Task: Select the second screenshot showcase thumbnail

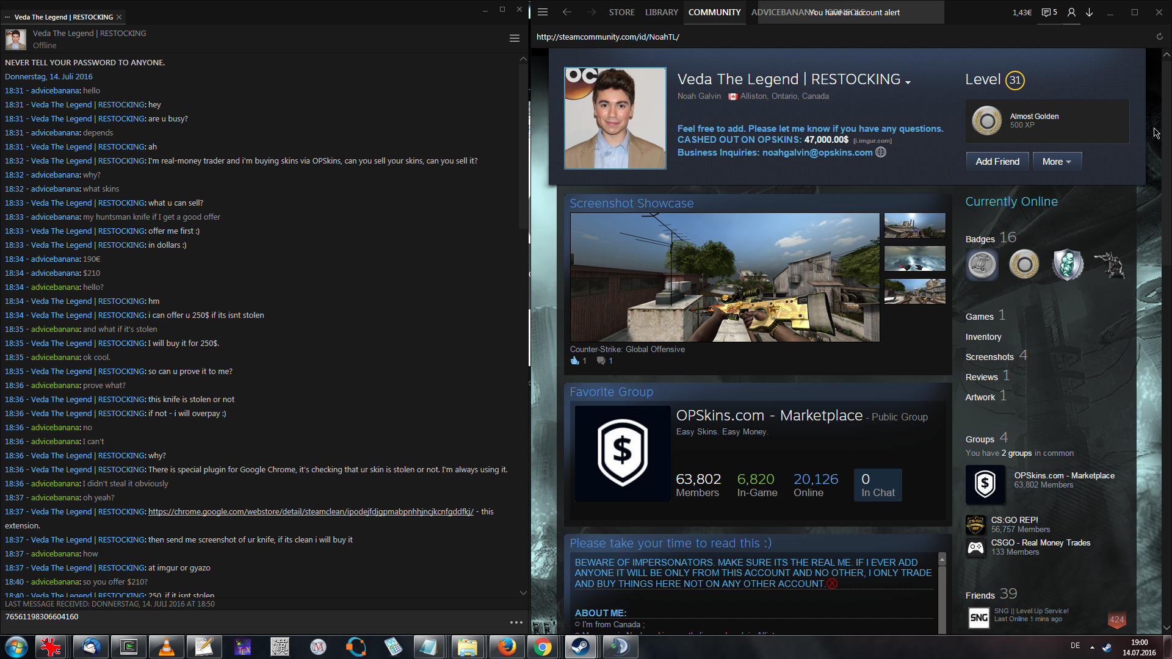Action: tap(914, 258)
